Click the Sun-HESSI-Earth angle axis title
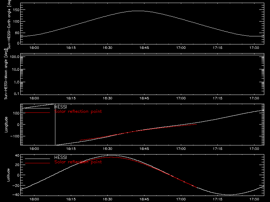Viewport: 270px width, 202px height. 9,24
